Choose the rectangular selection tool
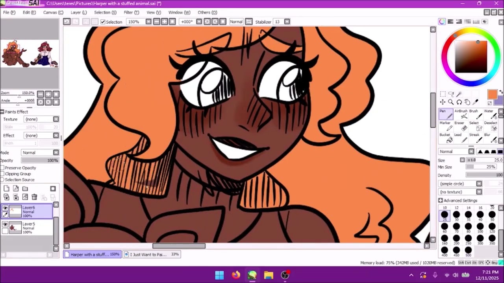This screenshot has width=504, height=283. click(443, 94)
